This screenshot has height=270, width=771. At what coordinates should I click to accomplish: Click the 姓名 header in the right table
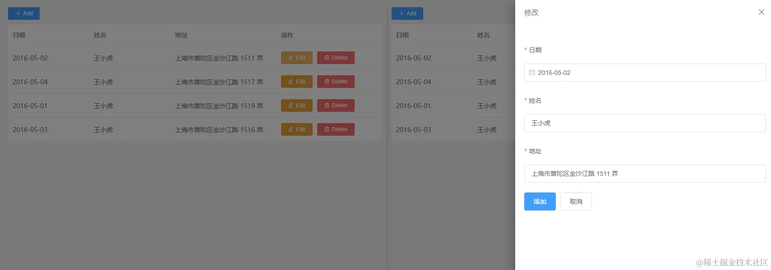(484, 35)
